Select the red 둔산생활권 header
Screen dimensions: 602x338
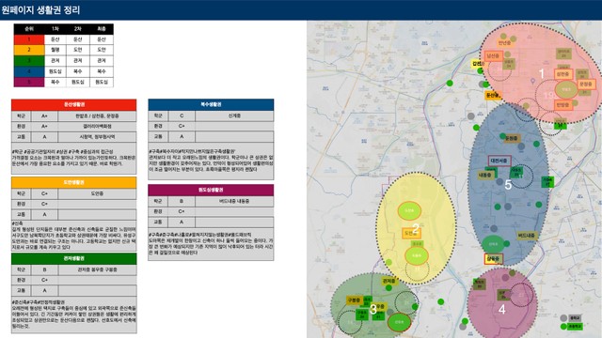(x=73, y=104)
